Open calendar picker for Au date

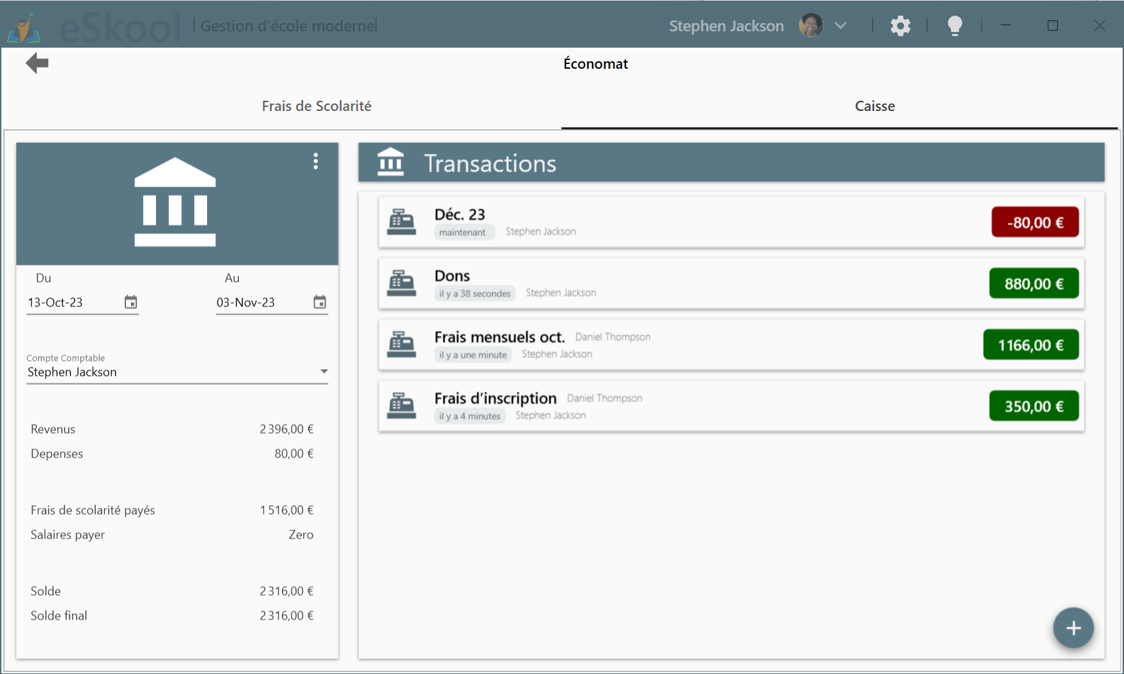(x=319, y=302)
